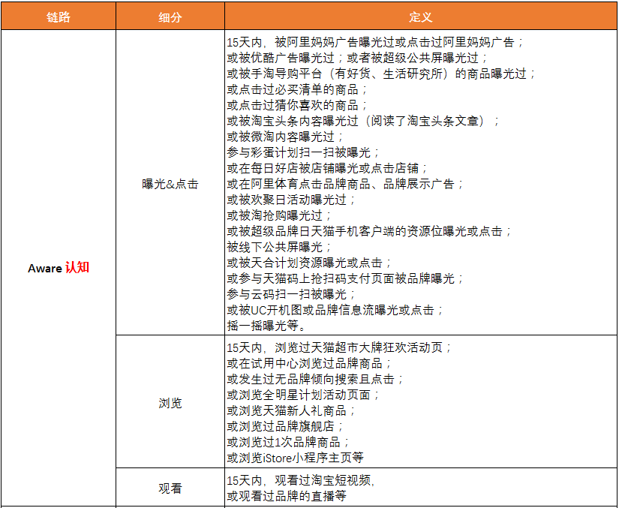
Task: Click line 或浏览iStore小程序主页等
Action: click(x=296, y=458)
